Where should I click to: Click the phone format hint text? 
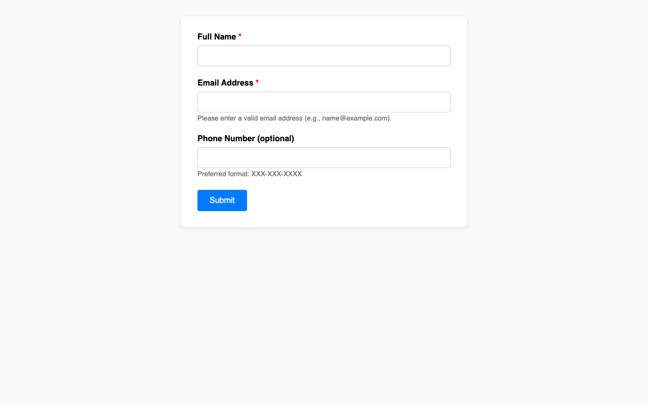pos(249,174)
